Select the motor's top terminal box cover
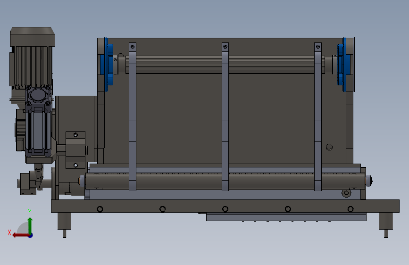 pyautogui.click(x=33, y=36)
